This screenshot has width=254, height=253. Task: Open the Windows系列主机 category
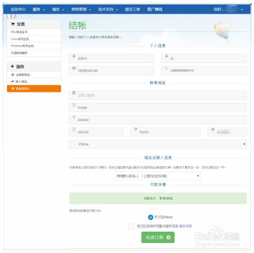(x=34, y=46)
